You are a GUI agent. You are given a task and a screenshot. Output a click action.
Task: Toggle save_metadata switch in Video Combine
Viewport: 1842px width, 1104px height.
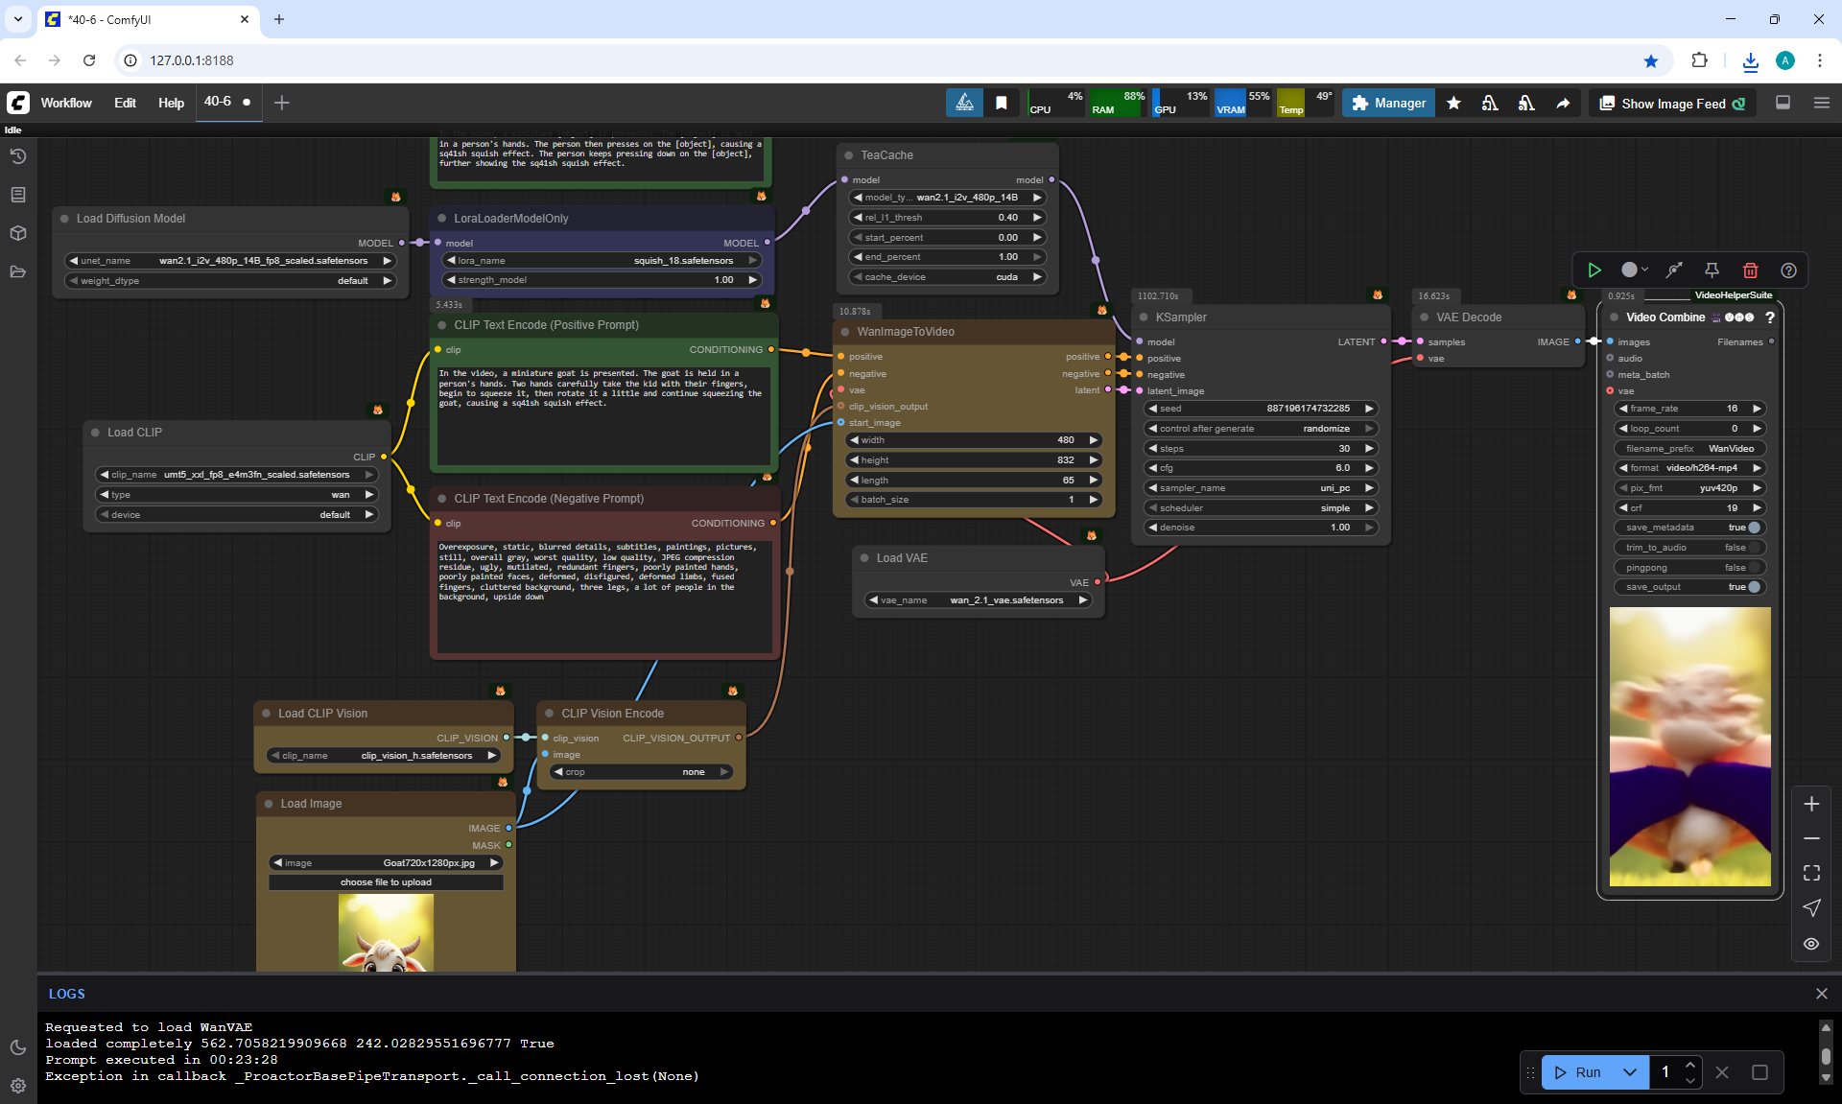click(1754, 528)
